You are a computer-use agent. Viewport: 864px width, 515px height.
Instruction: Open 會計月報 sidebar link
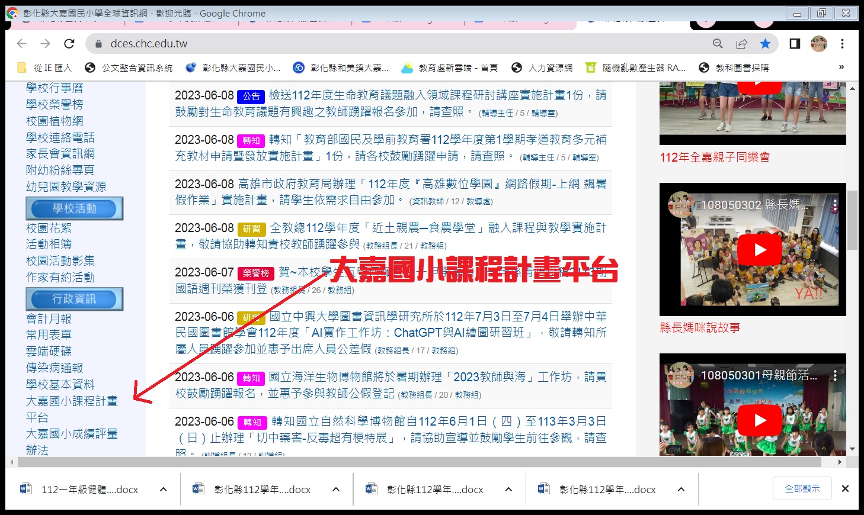click(x=49, y=319)
